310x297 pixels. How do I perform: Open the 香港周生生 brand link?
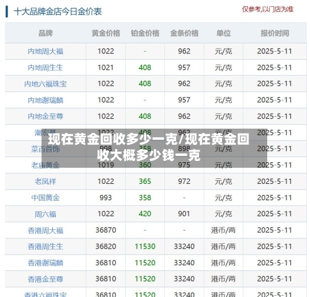(x=45, y=247)
